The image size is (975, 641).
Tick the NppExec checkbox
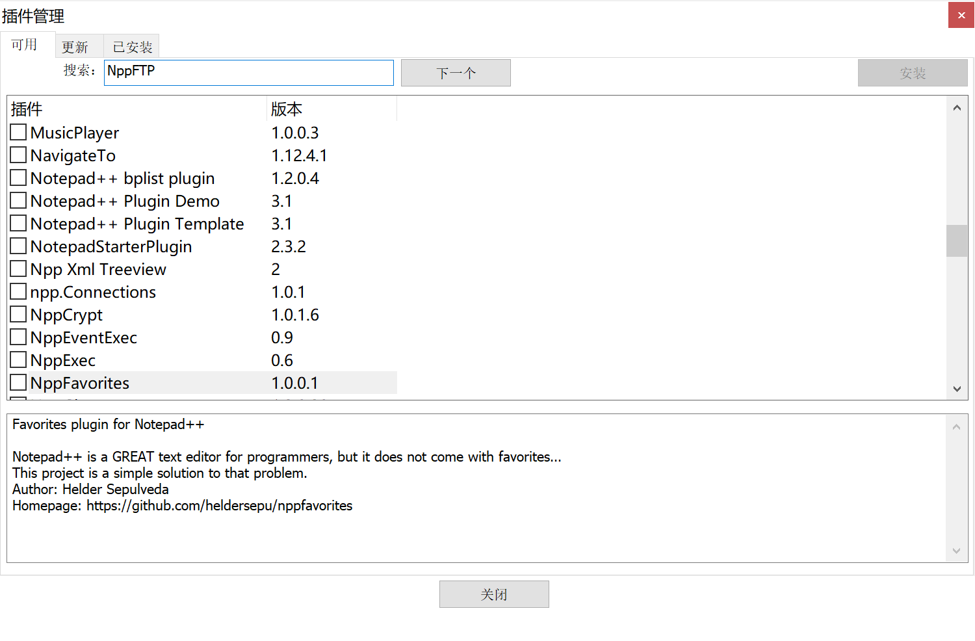(x=18, y=360)
